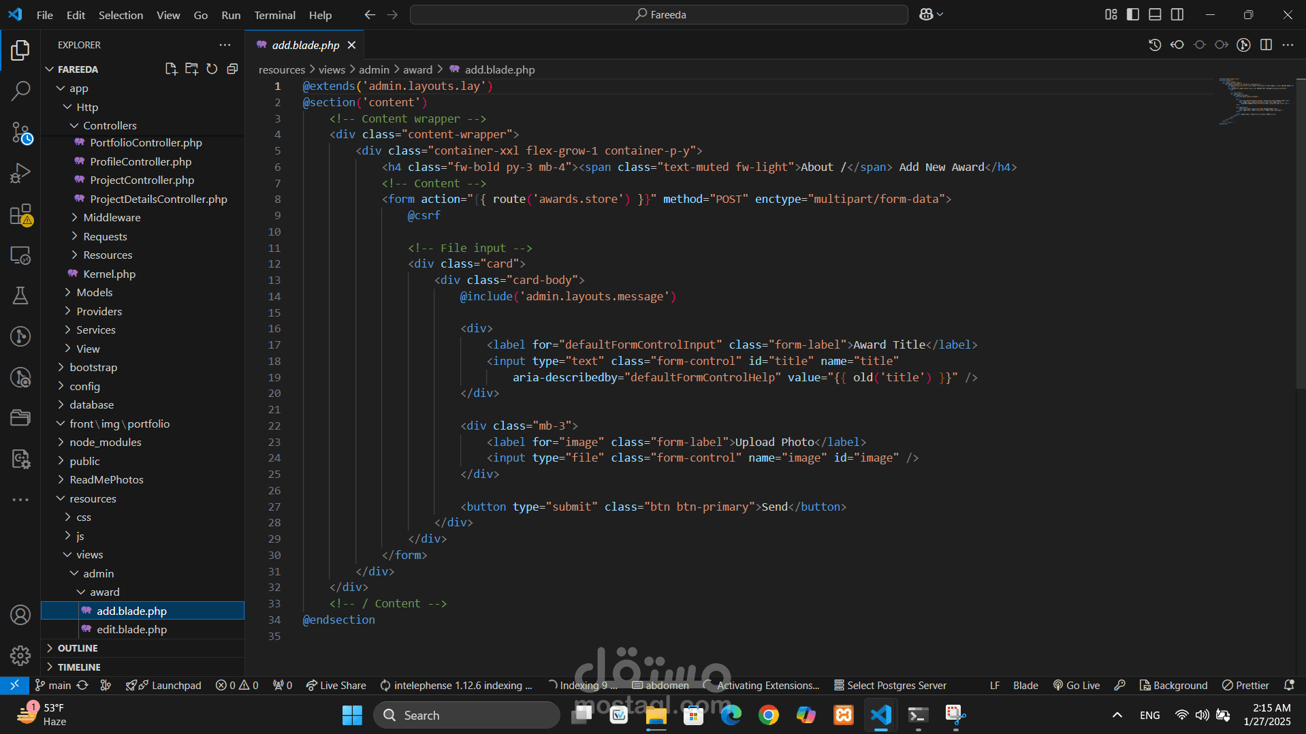The height and width of the screenshot is (734, 1306).
Task: Open the Manage settings gear
Action: click(20, 655)
